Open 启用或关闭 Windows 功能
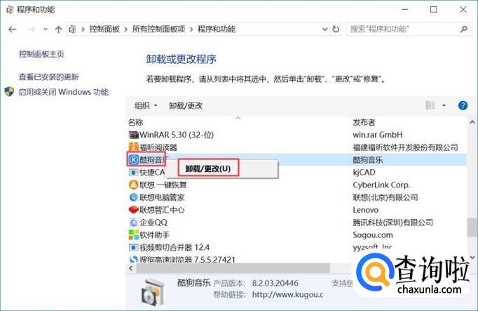Viewport: 478px width, 311px height. (x=63, y=92)
